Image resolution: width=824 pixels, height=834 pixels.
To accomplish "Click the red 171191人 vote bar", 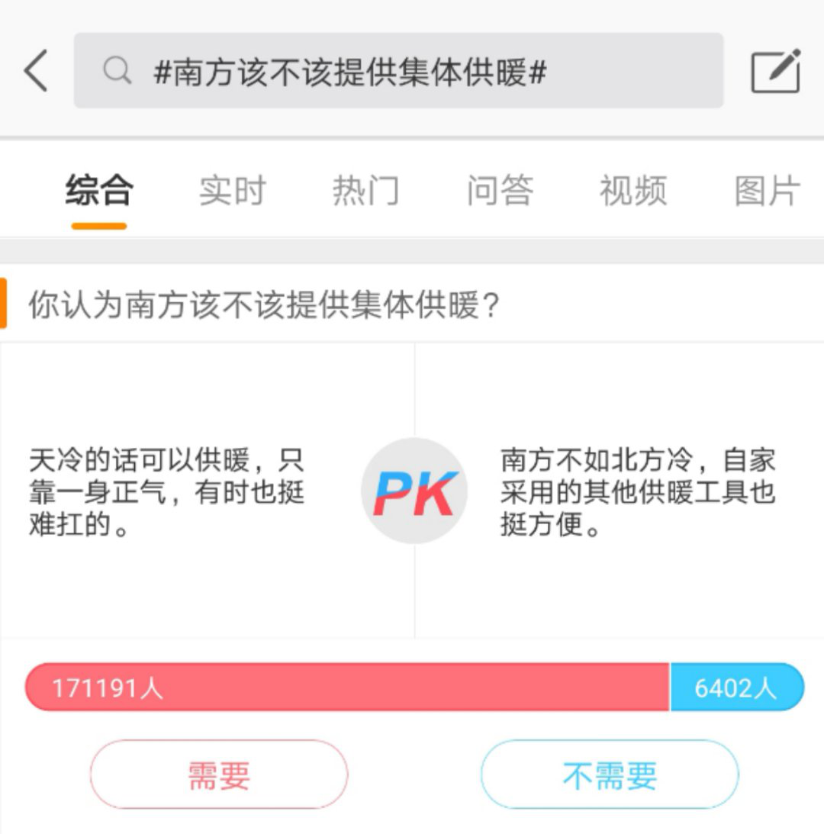I will [347, 687].
